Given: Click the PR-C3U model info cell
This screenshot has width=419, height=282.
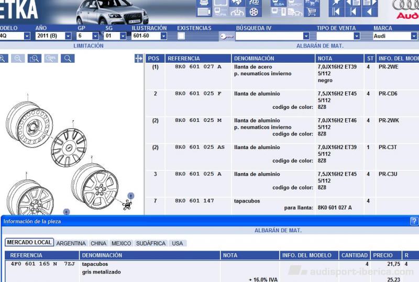Looking at the screenshot, I should 388,174.
